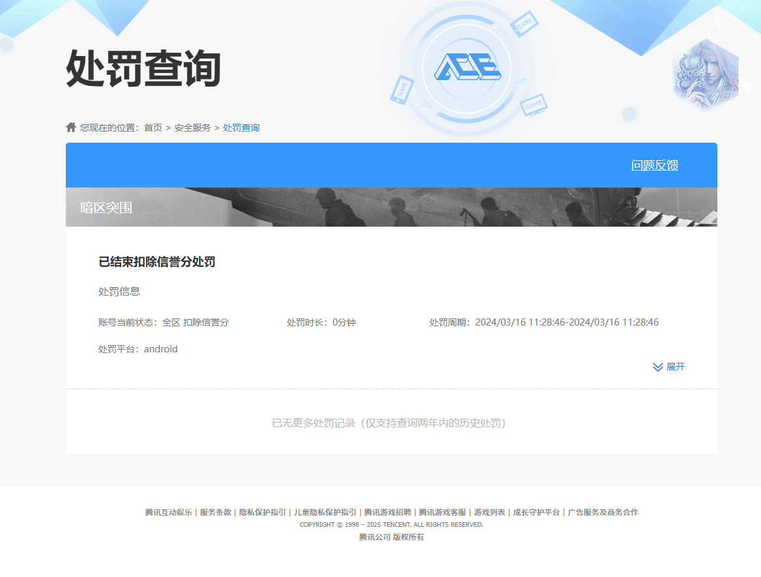
Task: Open 问题反馈 feedback tab
Action: [655, 165]
